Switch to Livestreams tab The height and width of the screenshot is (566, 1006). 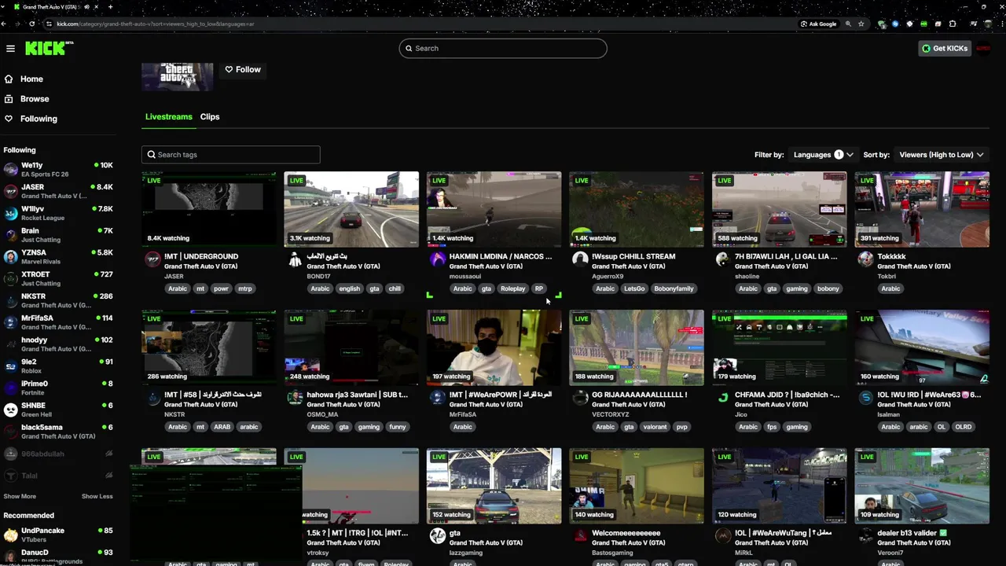click(x=168, y=117)
